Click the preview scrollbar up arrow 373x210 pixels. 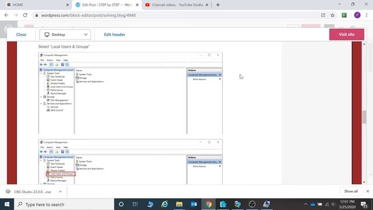coord(364,44)
